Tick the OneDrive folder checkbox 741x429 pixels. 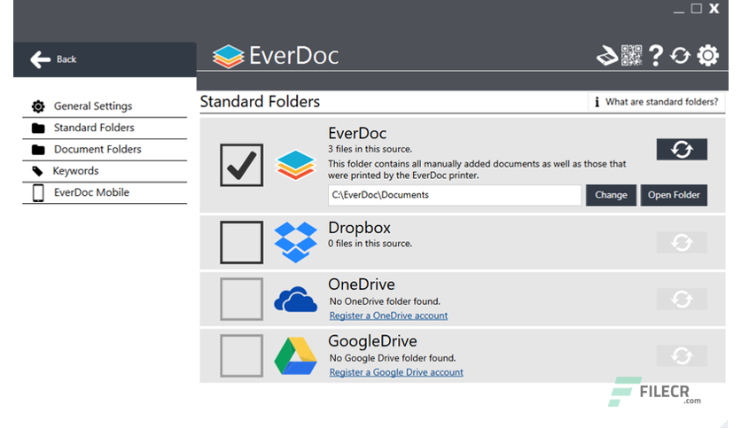(x=241, y=300)
